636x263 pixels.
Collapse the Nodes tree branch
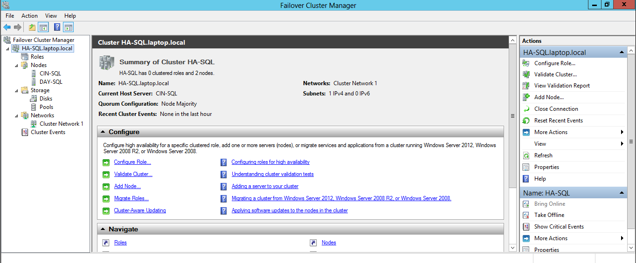click(x=16, y=66)
